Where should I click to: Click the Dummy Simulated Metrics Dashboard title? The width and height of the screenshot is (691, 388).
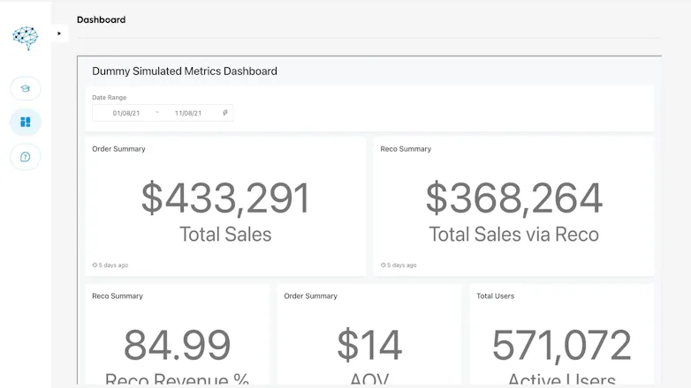[x=185, y=71]
